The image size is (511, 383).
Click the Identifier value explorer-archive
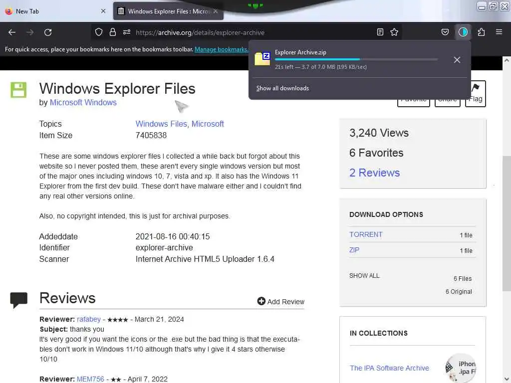(x=164, y=247)
